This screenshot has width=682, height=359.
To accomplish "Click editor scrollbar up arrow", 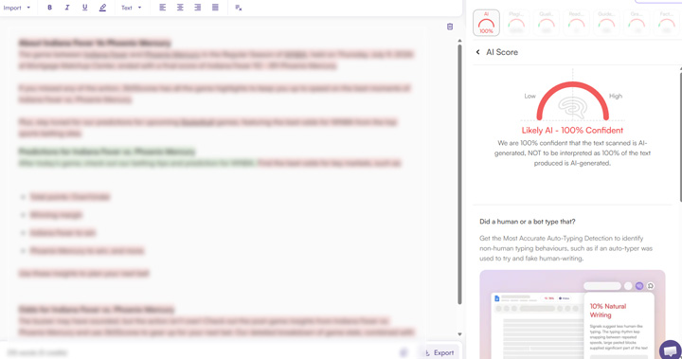I will [x=459, y=41].
